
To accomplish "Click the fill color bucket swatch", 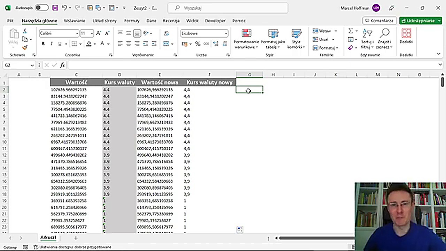I will 89,44.
